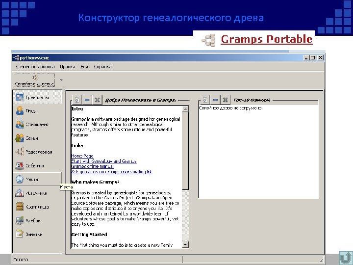Viewport: 353px width, 265px height.
Task: Click the welcome text scrollbar thumb
Action: [185, 151]
